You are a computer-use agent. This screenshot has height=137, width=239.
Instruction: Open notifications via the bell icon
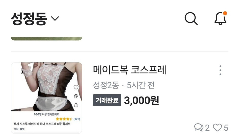tap(220, 18)
